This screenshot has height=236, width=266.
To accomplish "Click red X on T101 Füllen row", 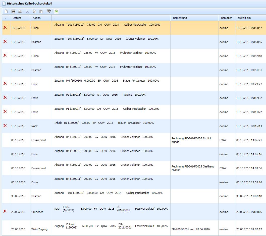I will pyautogui.click(x=5, y=27).
